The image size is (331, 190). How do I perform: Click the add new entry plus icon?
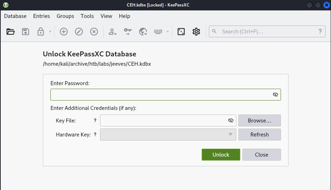pos(64,32)
